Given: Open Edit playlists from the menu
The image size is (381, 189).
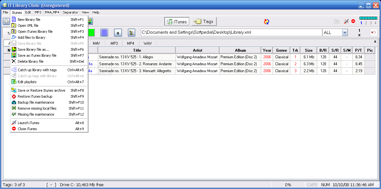Looking at the screenshot, I should point(49,82).
